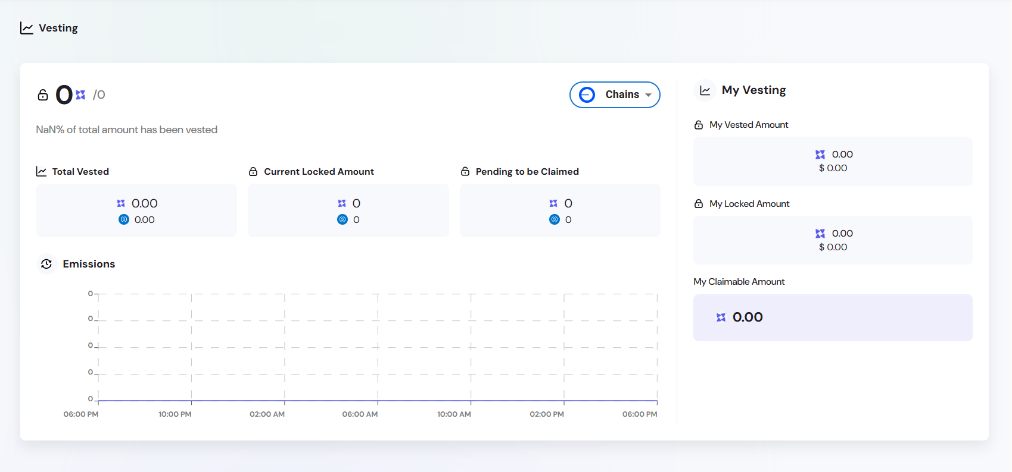1012x472 pixels.
Task: Click $ 0.00 under My Locked Amount
Action: (x=833, y=247)
